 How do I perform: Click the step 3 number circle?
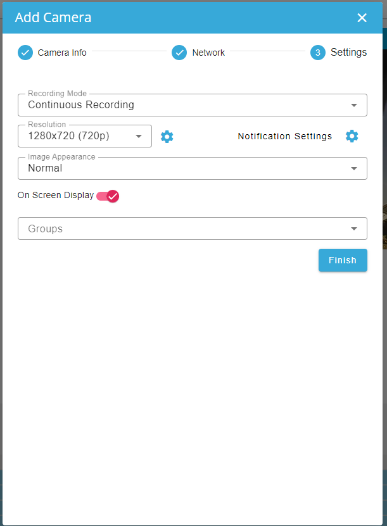(x=318, y=53)
